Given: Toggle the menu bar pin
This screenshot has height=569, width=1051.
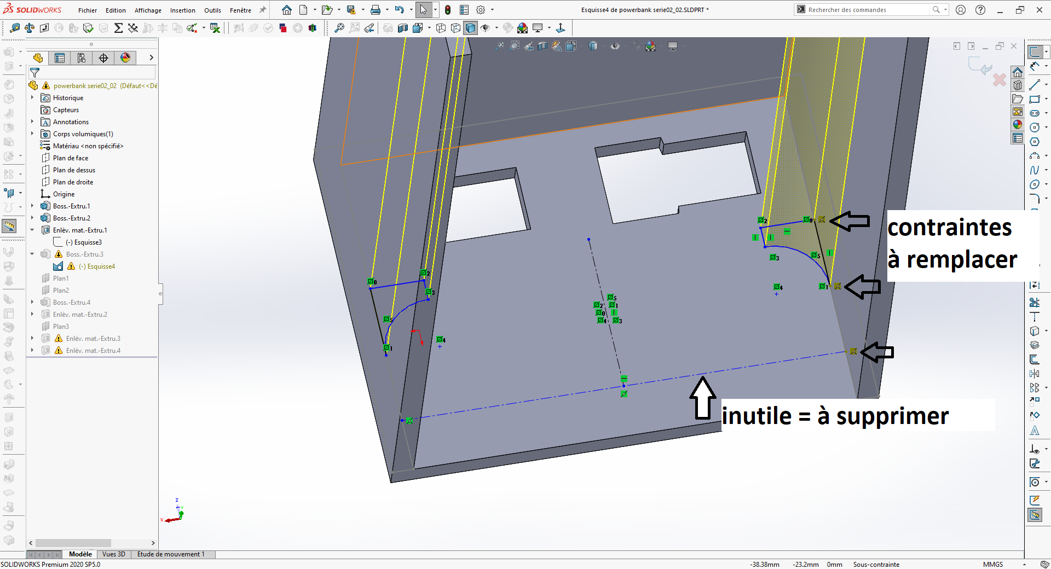Looking at the screenshot, I should (263, 10).
